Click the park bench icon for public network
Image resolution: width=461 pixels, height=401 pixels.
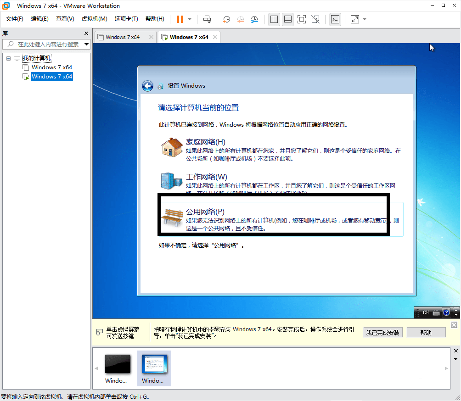[172, 217]
